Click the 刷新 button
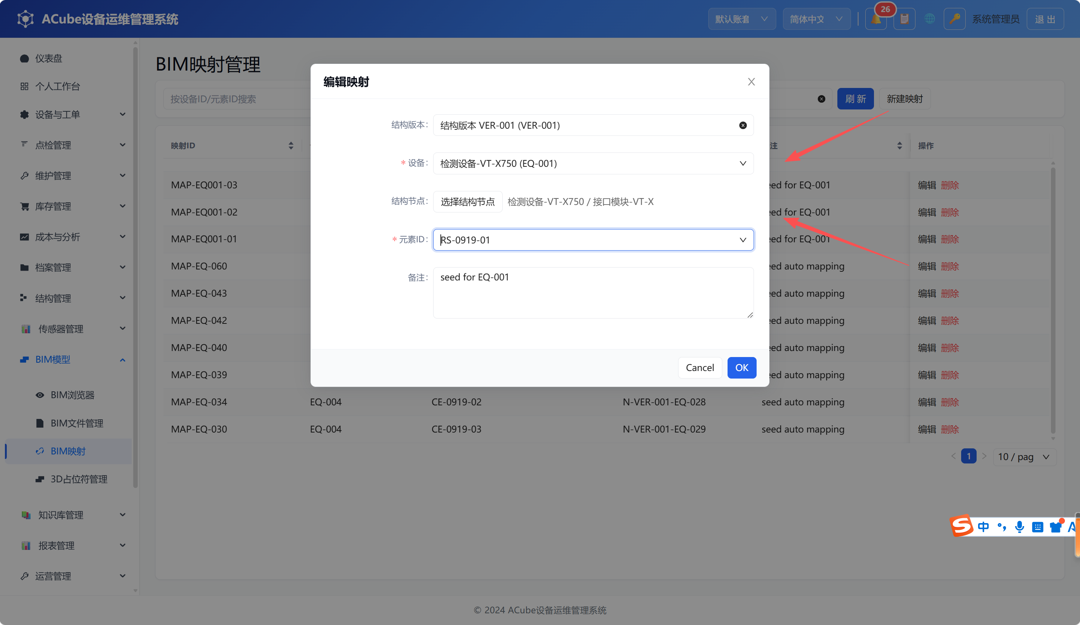The image size is (1080, 625). [855, 99]
